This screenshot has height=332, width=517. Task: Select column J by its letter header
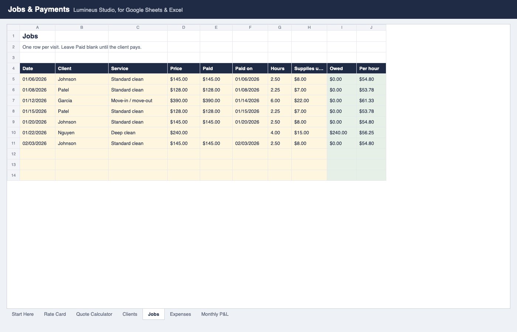pyautogui.click(x=371, y=27)
